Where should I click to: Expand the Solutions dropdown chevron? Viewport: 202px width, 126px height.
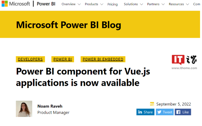click(x=141, y=4)
